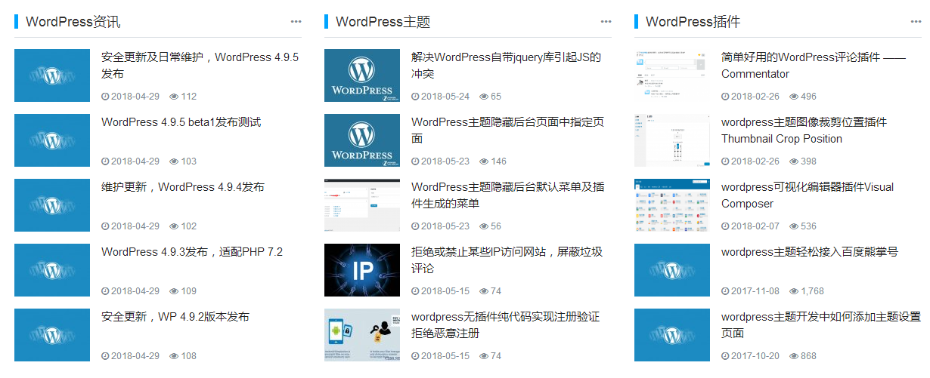Viewport: 930px width, 378px height.
Task: Open article 简单好用的WordPress评论插件 Commentator
Action: (x=813, y=66)
